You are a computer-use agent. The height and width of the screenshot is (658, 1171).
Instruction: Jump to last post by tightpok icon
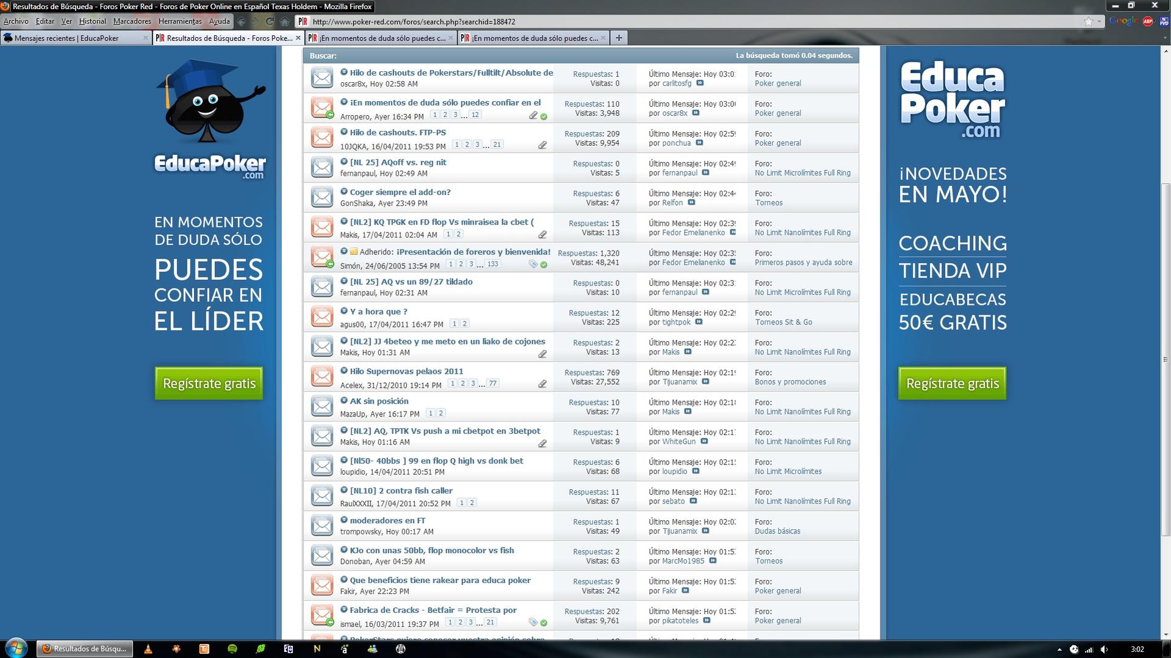click(x=699, y=323)
